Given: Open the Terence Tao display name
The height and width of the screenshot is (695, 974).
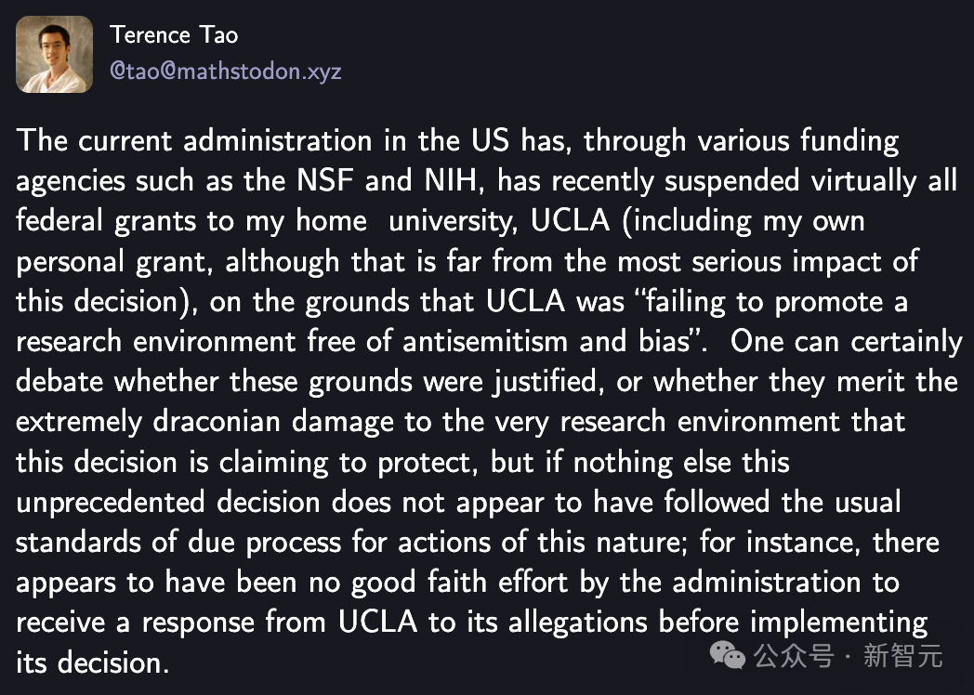Looking at the screenshot, I should (x=174, y=35).
